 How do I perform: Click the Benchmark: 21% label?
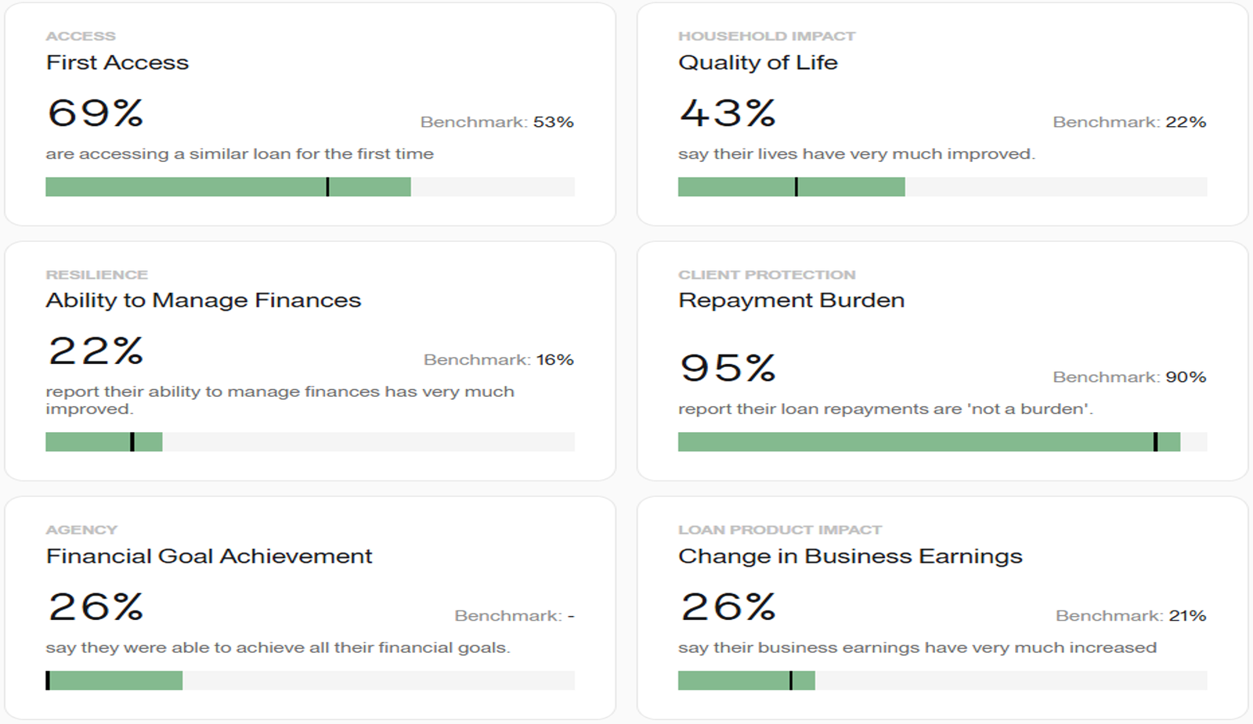click(1130, 616)
